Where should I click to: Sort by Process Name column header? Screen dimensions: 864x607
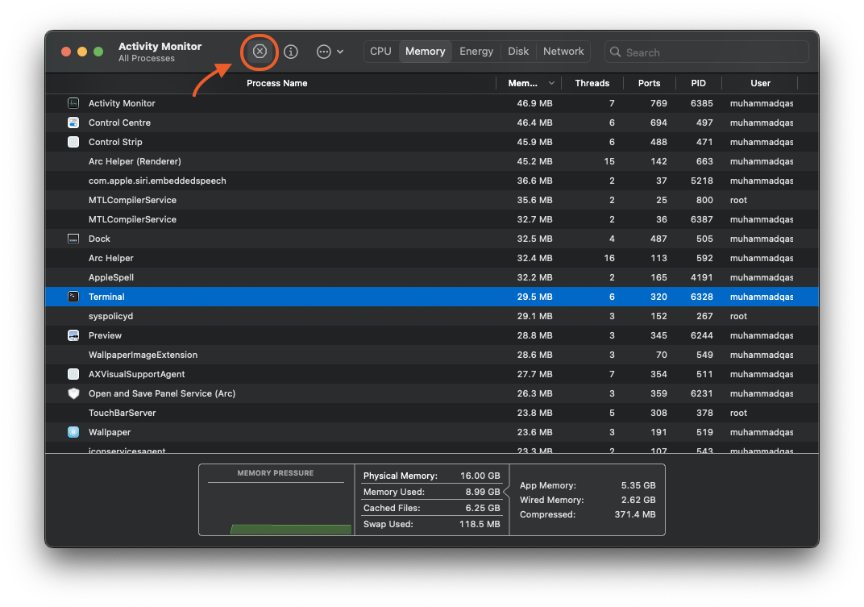point(276,83)
